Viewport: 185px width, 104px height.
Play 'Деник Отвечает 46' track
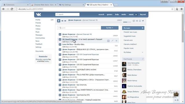[60, 34]
